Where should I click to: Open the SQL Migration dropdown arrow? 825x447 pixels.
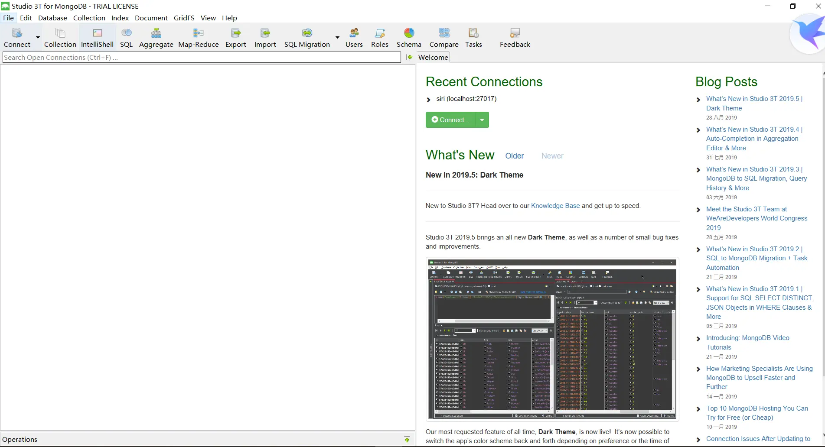(337, 38)
